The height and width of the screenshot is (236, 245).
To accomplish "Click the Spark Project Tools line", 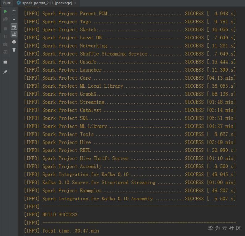I will coord(130,134).
